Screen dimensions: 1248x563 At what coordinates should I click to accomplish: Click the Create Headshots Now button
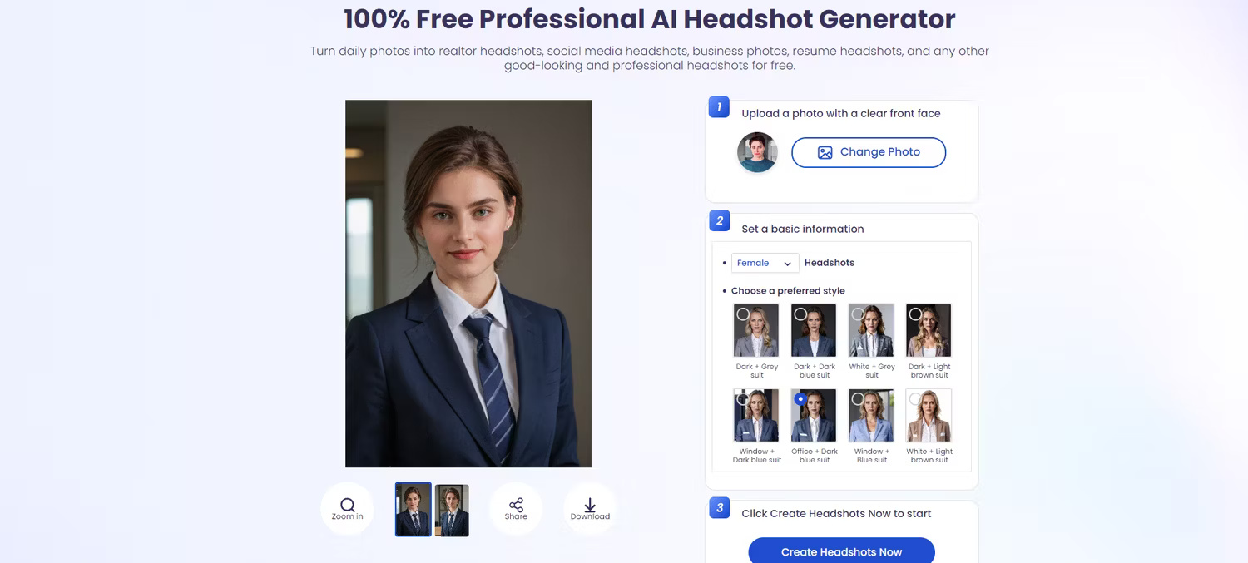(x=841, y=551)
